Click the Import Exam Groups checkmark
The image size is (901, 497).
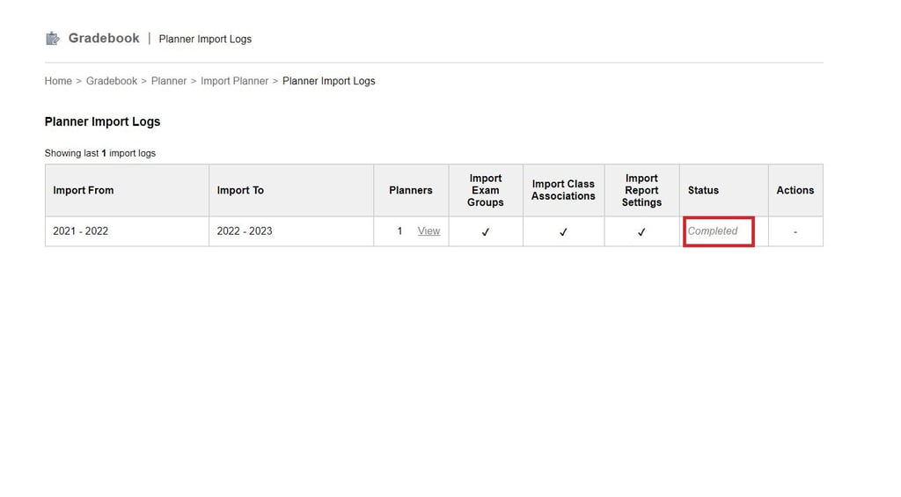[486, 232]
